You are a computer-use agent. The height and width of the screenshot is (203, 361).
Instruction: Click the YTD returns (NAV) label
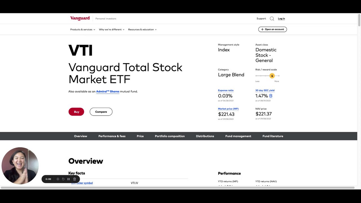click(x=266, y=181)
